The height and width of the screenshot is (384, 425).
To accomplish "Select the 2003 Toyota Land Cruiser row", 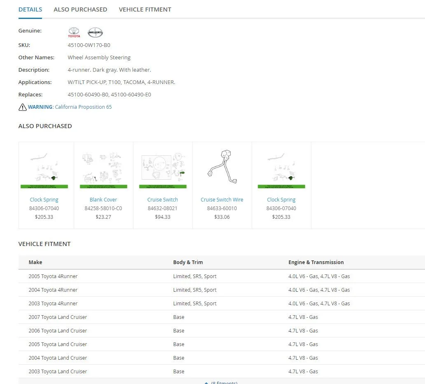I will [222, 371].
